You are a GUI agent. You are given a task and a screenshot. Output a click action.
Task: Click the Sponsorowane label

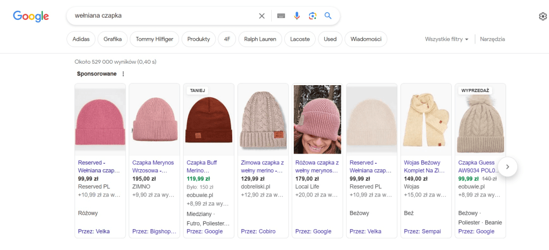(x=97, y=74)
